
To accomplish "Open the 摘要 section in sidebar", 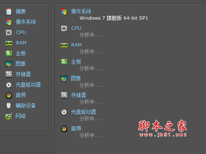I will [x=21, y=12].
